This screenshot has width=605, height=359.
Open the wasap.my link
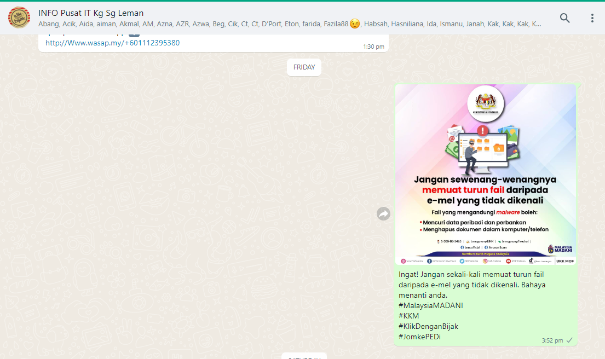click(x=112, y=43)
